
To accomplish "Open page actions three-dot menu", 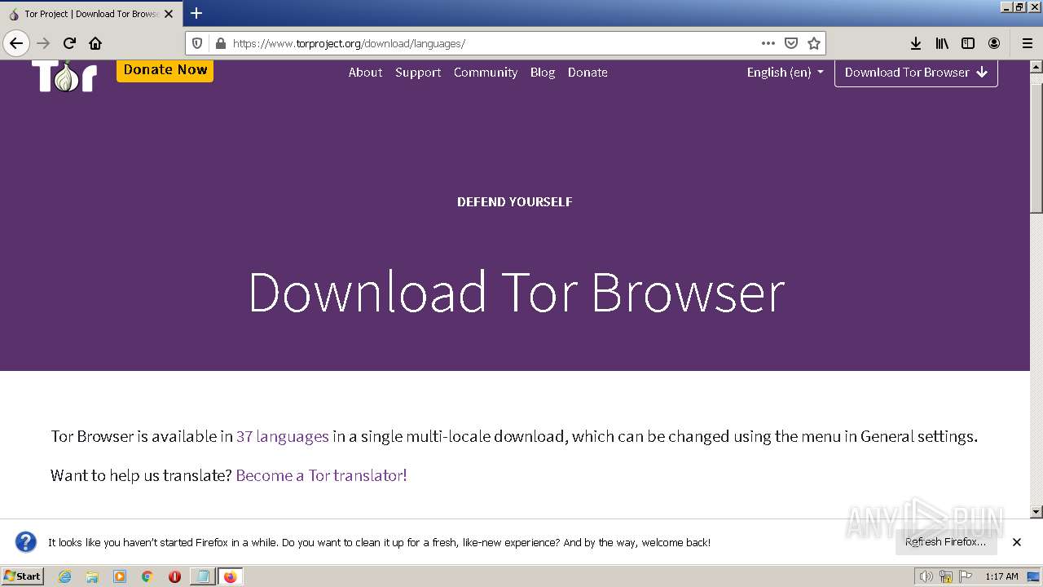I will click(768, 43).
